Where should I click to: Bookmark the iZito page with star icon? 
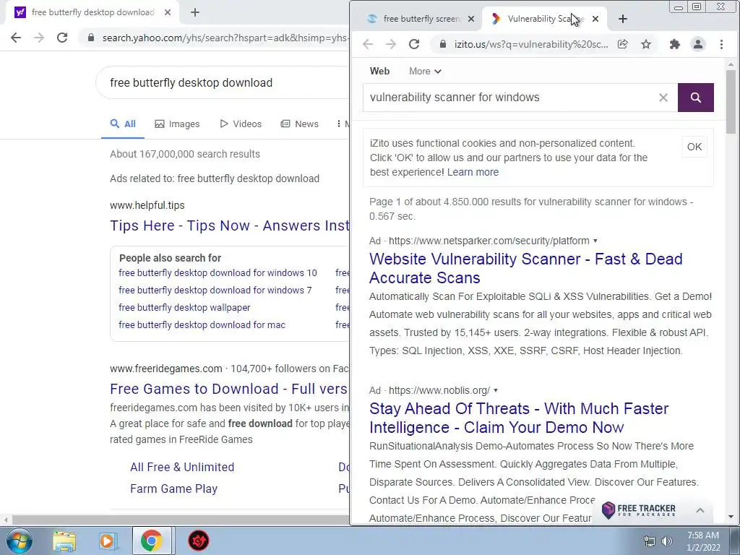click(646, 44)
